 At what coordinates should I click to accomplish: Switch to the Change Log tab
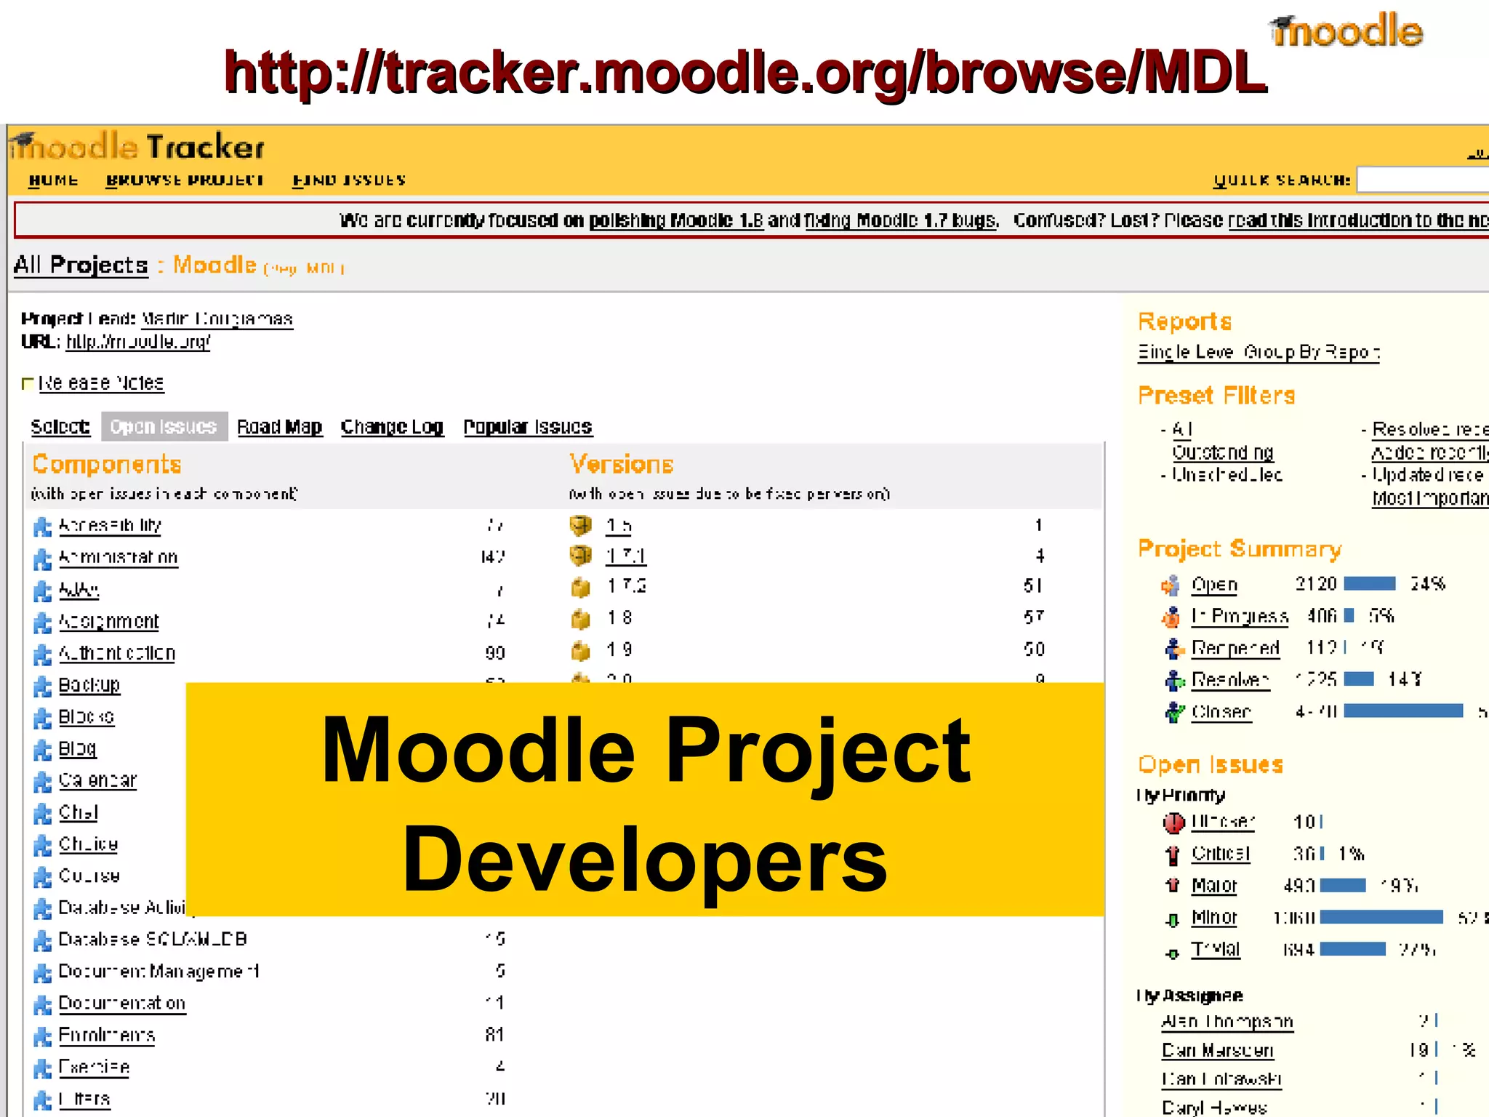(x=392, y=427)
